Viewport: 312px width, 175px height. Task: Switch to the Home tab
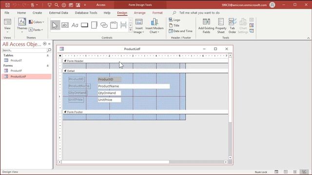(21, 13)
